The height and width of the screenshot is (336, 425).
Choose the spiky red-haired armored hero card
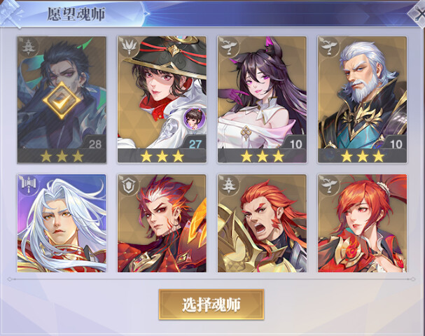(x=162, y=223)
